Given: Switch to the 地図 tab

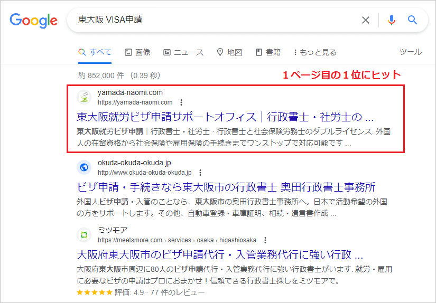Looking at the screenshot, I should pos(229,52).
